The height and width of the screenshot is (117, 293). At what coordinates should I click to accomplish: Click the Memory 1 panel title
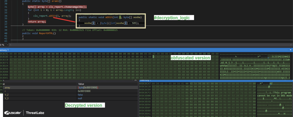click(5, 50)
